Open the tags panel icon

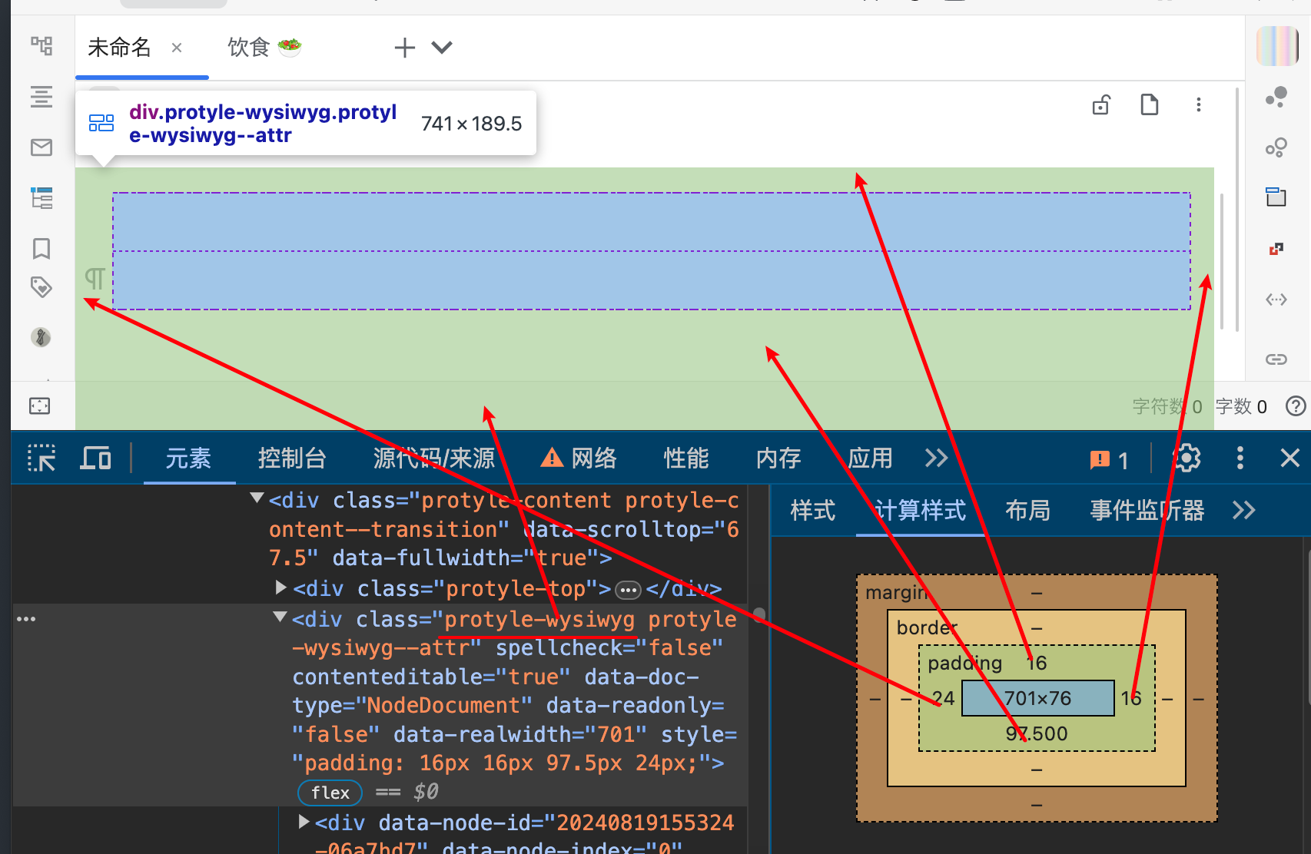coord(41,287)
